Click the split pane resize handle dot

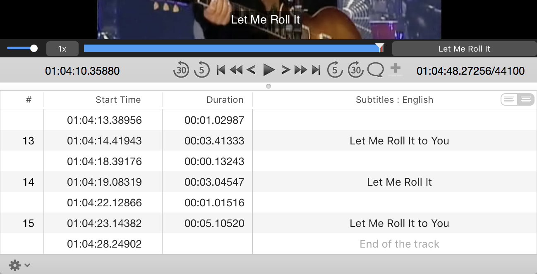coord(268,86)
